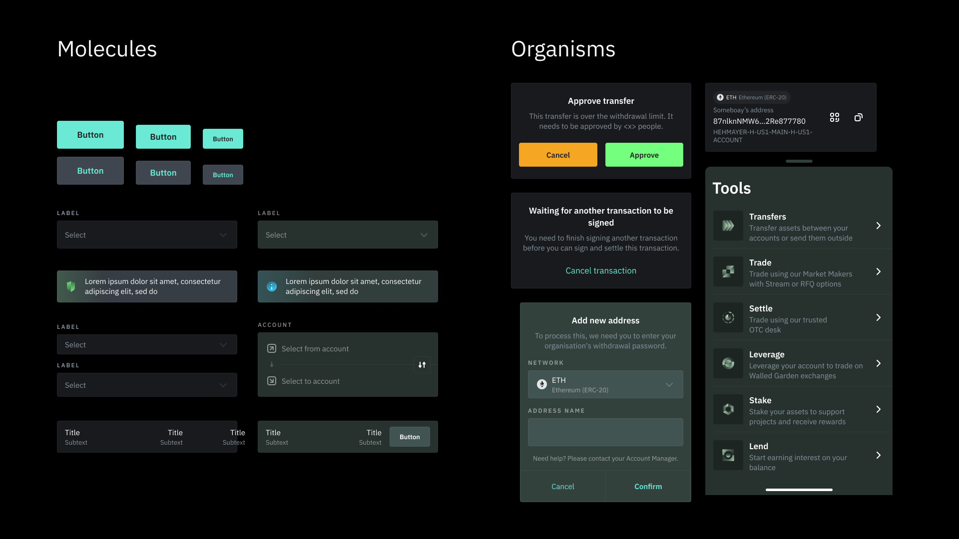Click the Tools sheet drag handle

pos(799,161)
